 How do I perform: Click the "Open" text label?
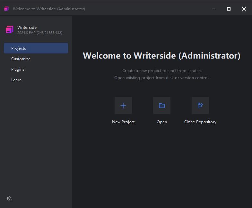pyautogui.click(x=162, y=122)
